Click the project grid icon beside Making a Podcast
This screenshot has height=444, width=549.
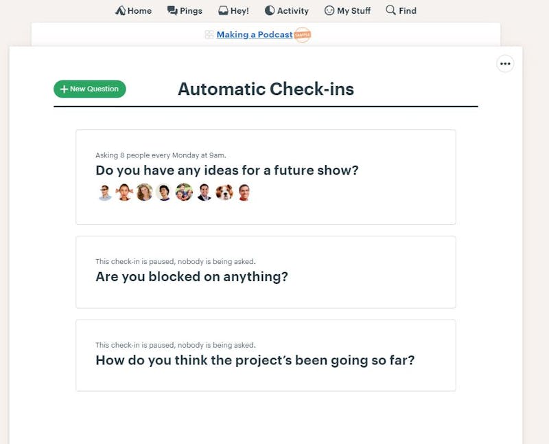(x=209, y=34)
